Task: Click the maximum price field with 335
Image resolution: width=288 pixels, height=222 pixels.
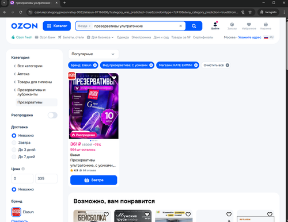Action: [x=46, y=178]
